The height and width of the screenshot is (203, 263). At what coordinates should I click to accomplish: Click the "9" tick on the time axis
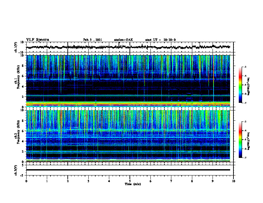tap(213, 181)
